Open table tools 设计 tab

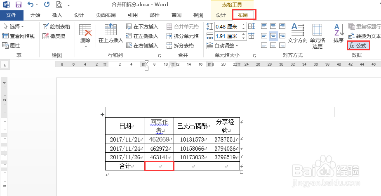tap(221, 15)
